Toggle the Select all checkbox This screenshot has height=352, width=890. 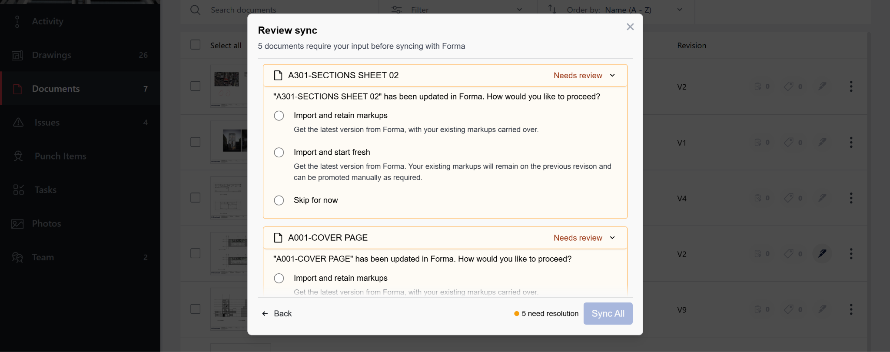196,45
